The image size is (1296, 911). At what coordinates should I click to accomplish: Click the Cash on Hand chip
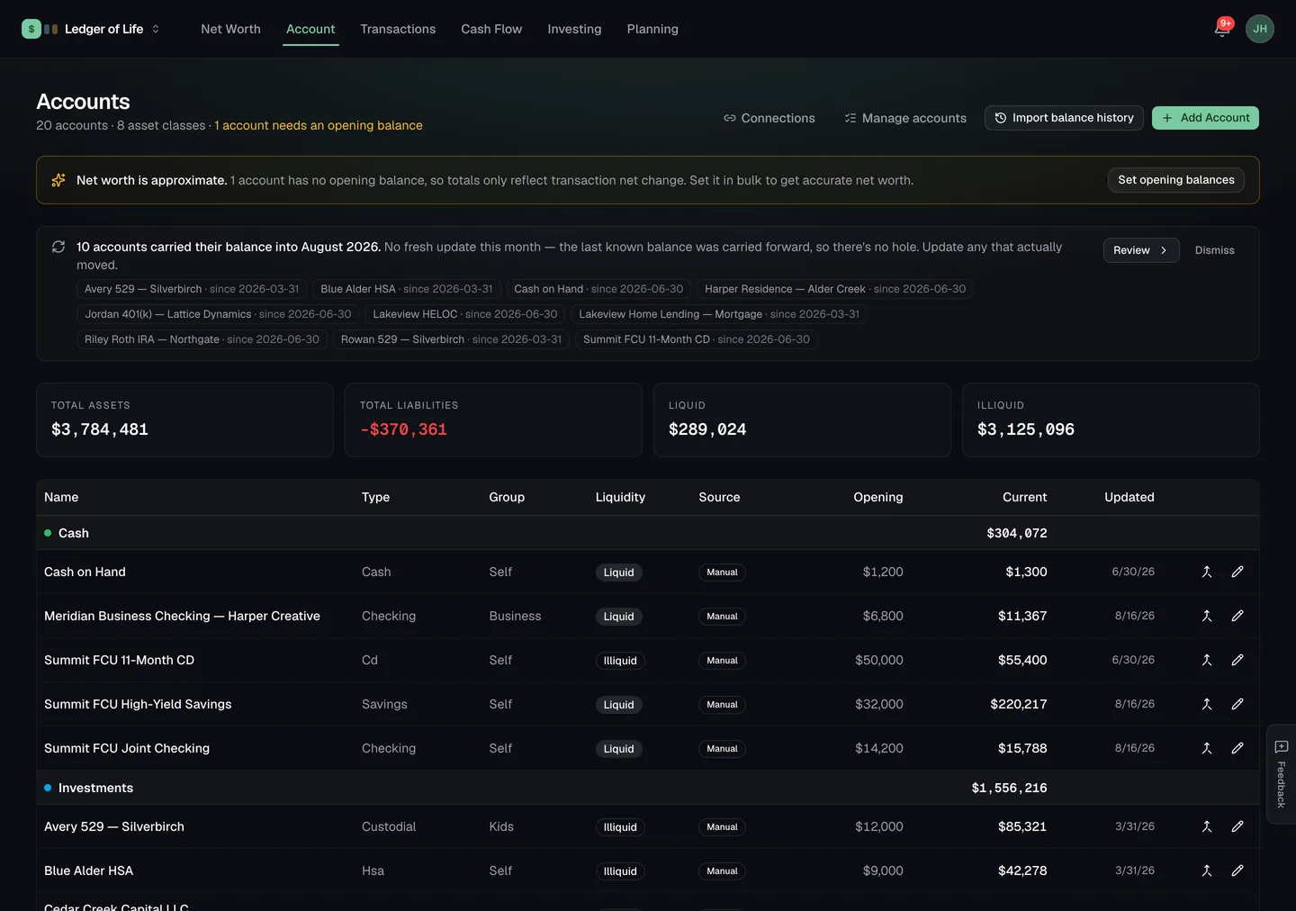598,289
